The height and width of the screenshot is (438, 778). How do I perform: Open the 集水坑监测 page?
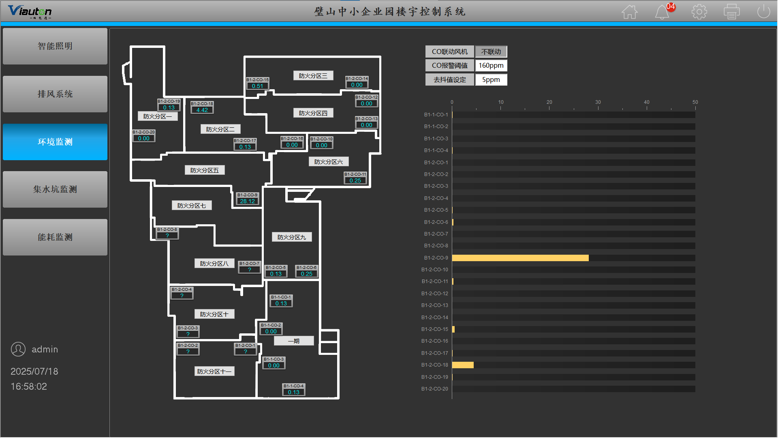coord(55,189)
